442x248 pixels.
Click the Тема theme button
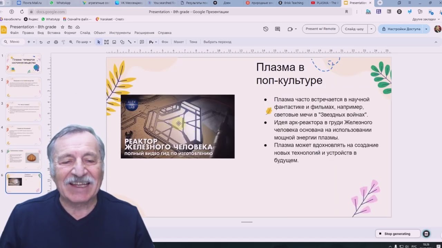[193, 42]
